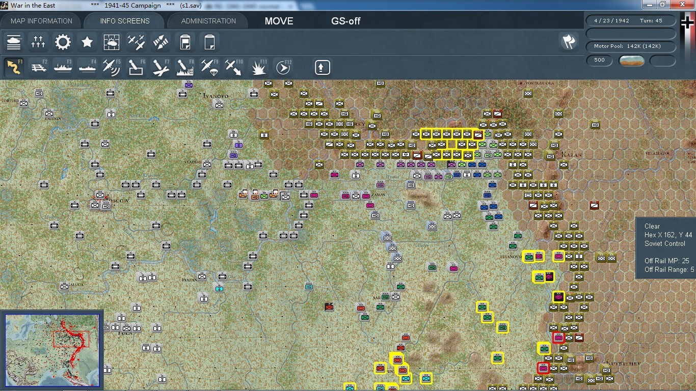The width and height of the screenshot is (696, 391).
Task: Select the F7 bomb airfield mode
Action: 161,67
